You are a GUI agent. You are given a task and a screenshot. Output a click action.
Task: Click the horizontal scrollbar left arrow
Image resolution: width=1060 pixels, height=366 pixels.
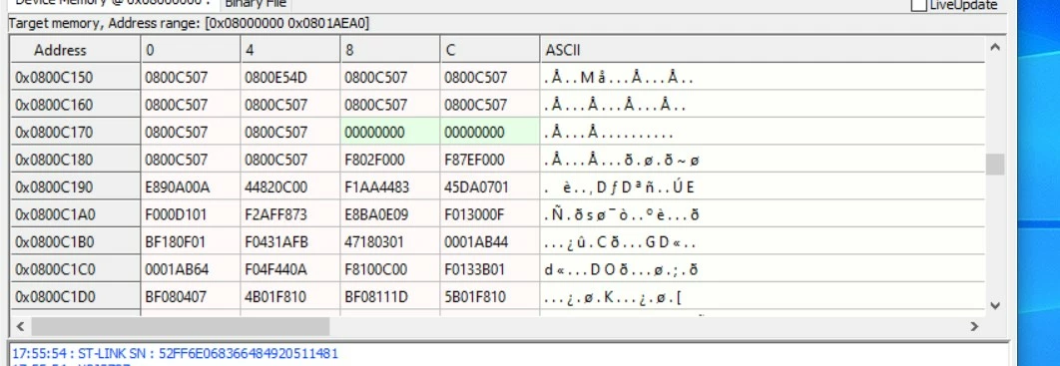pyautogui.click(x=20, y=326)
